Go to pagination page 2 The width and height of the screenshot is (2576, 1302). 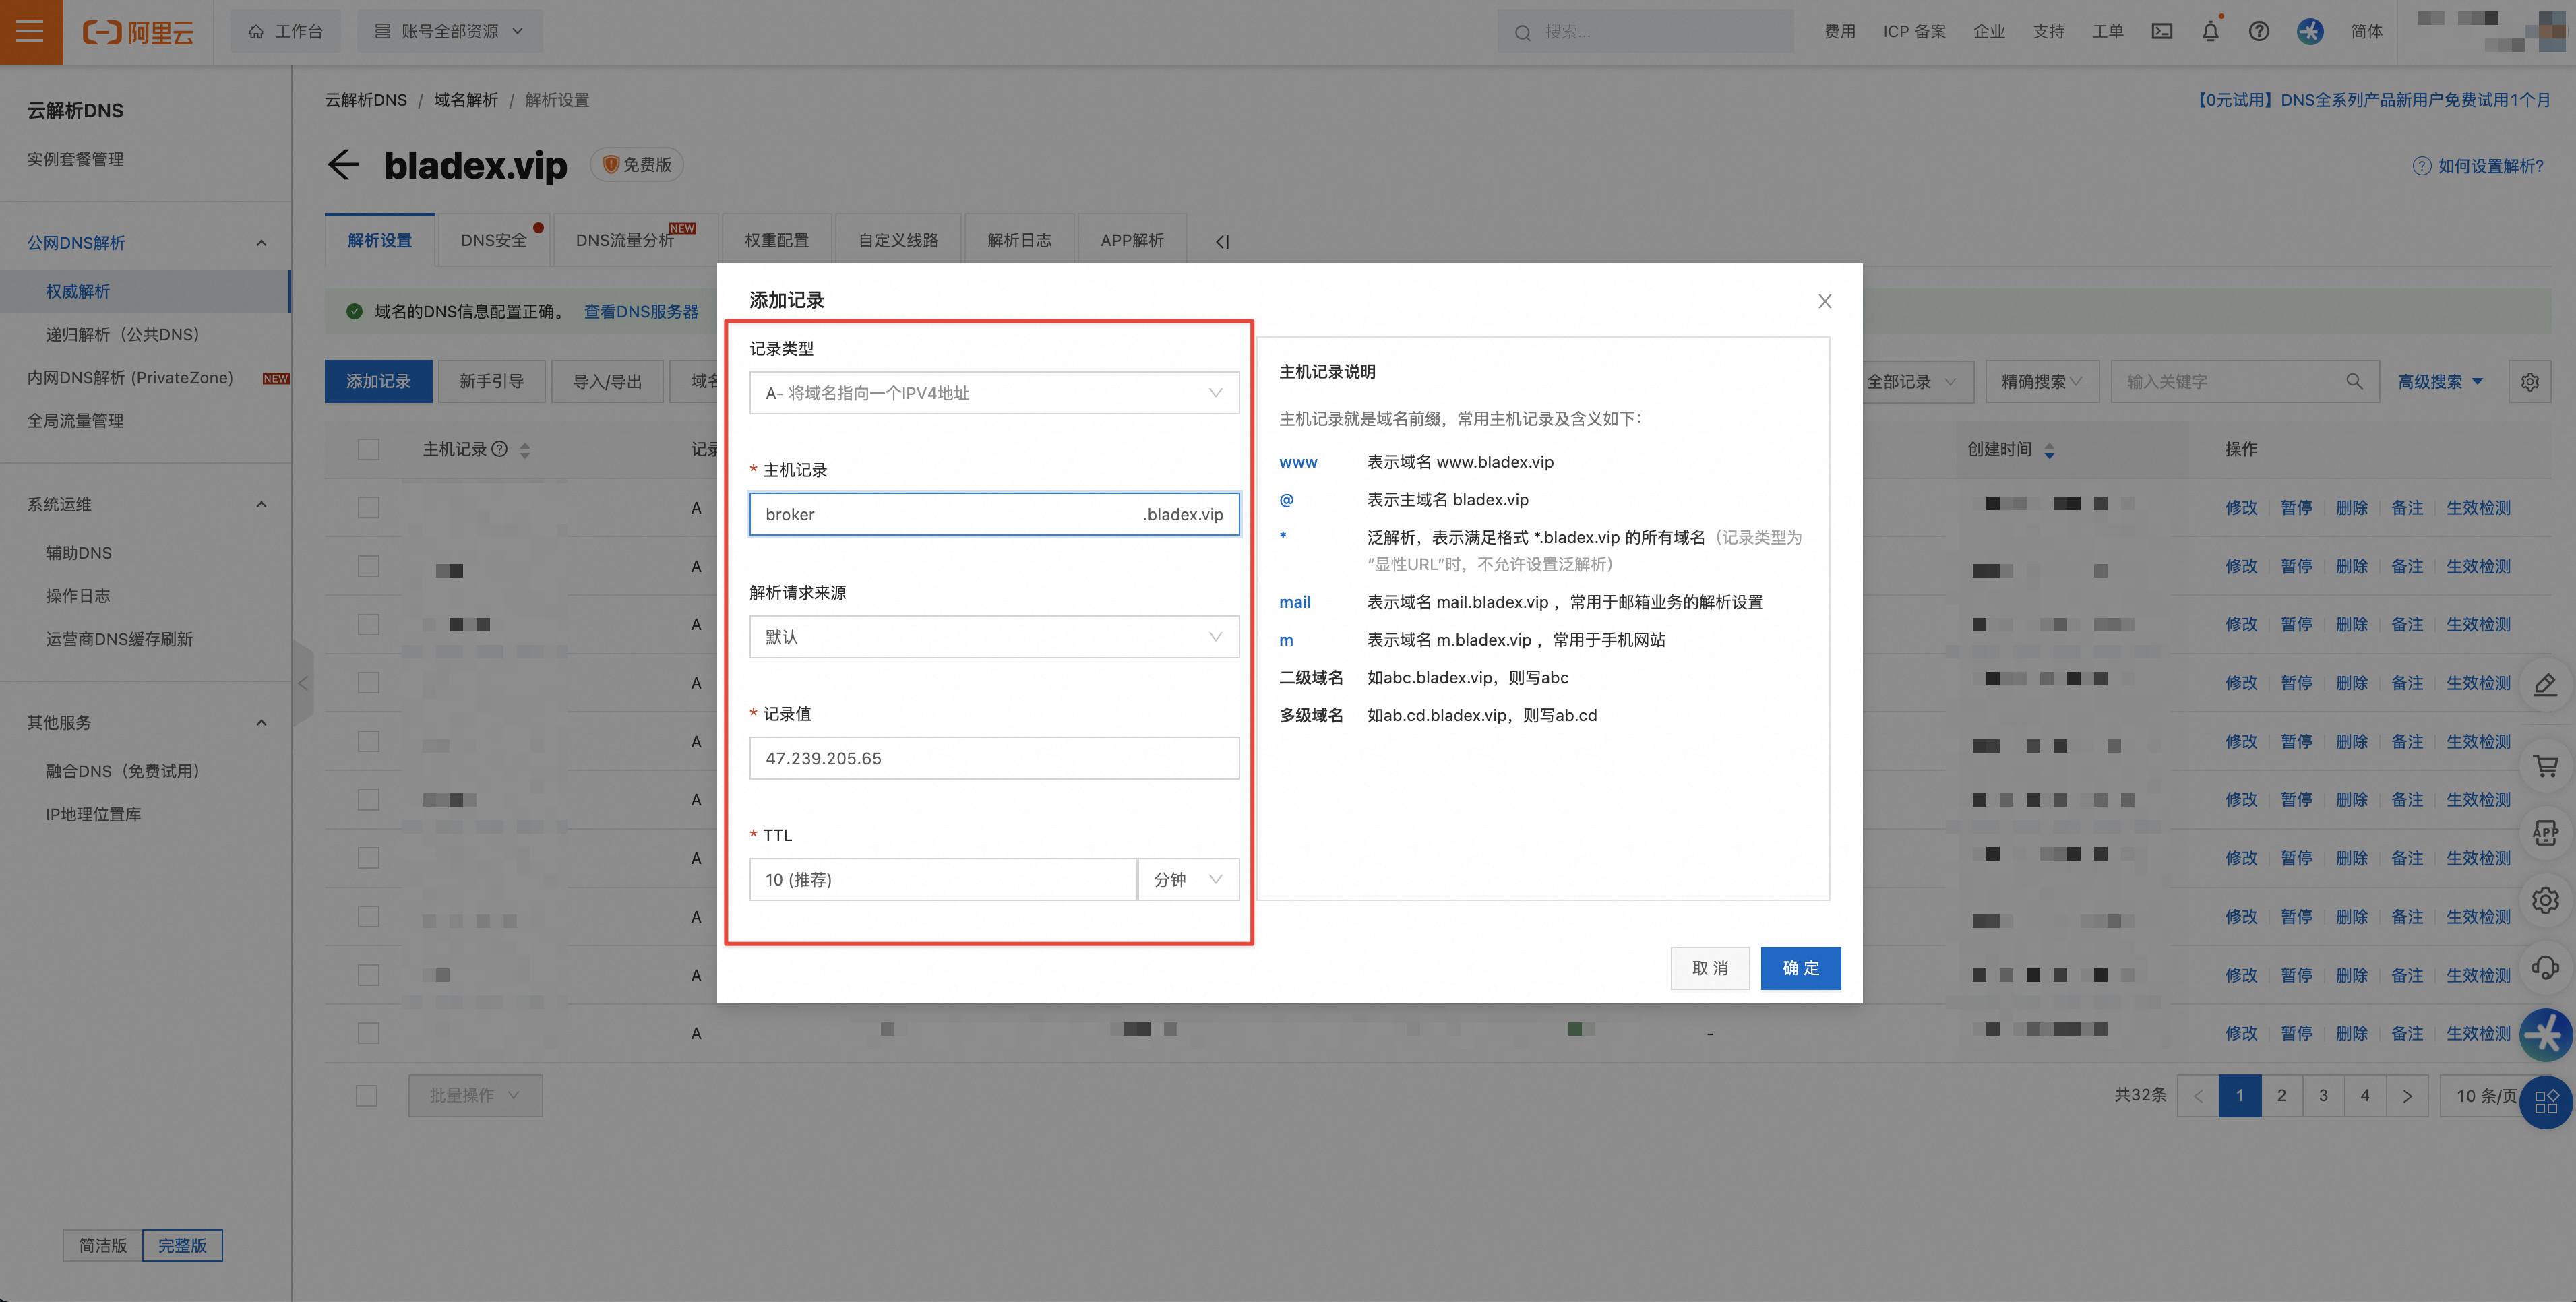2281,1096
